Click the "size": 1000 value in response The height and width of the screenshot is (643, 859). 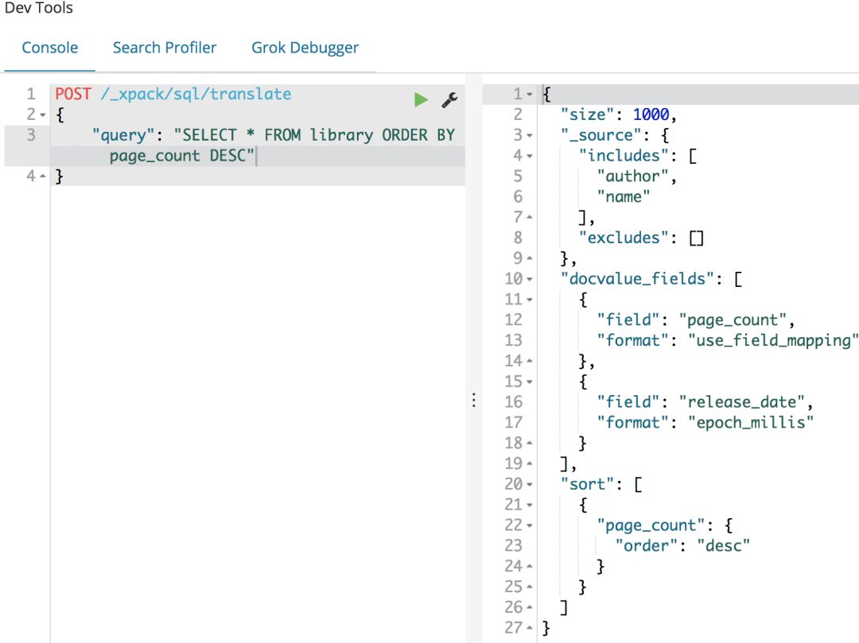[x=651, y=114]
